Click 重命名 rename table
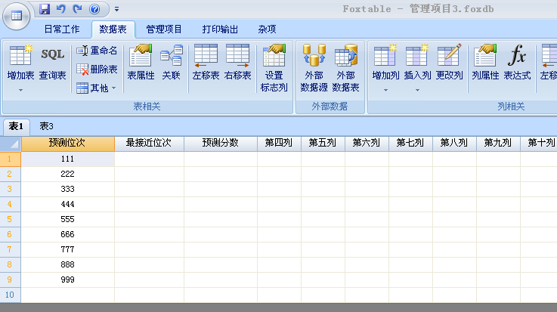 [97, 51]
